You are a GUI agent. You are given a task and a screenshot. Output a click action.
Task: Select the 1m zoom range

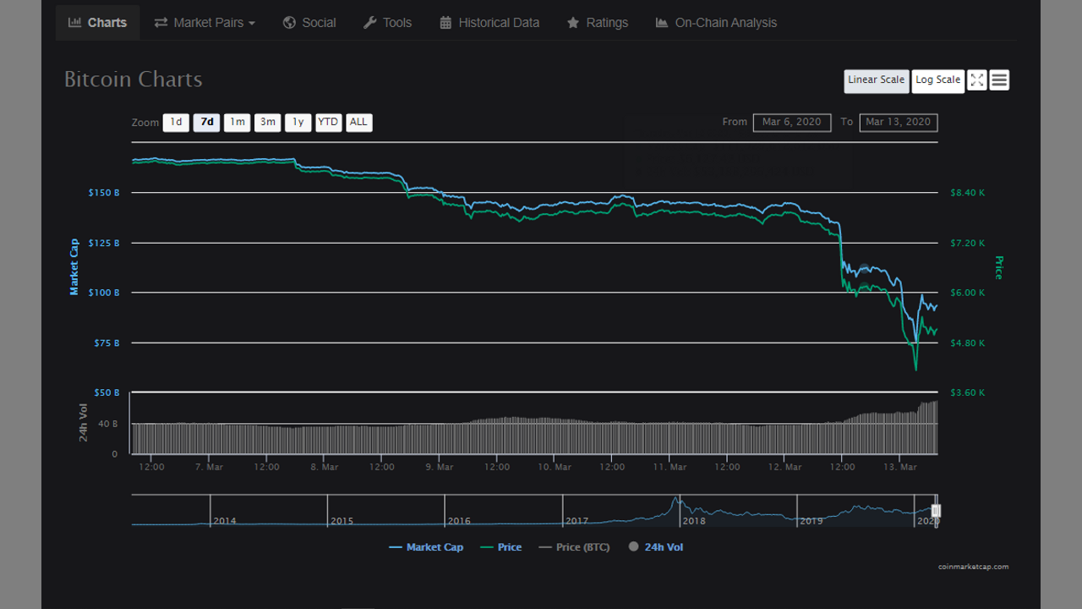click(238, 123)
